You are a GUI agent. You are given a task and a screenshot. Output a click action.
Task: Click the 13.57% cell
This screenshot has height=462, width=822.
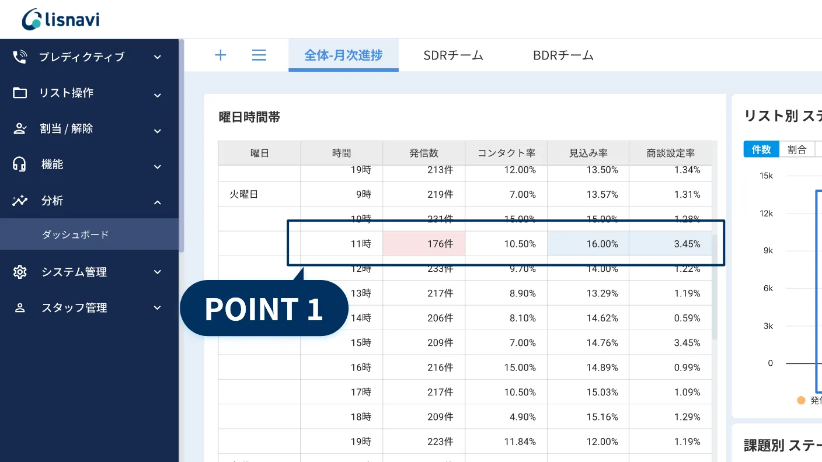[588, 194]
